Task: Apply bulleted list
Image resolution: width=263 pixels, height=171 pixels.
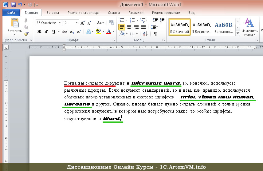Action: point(122,20)
